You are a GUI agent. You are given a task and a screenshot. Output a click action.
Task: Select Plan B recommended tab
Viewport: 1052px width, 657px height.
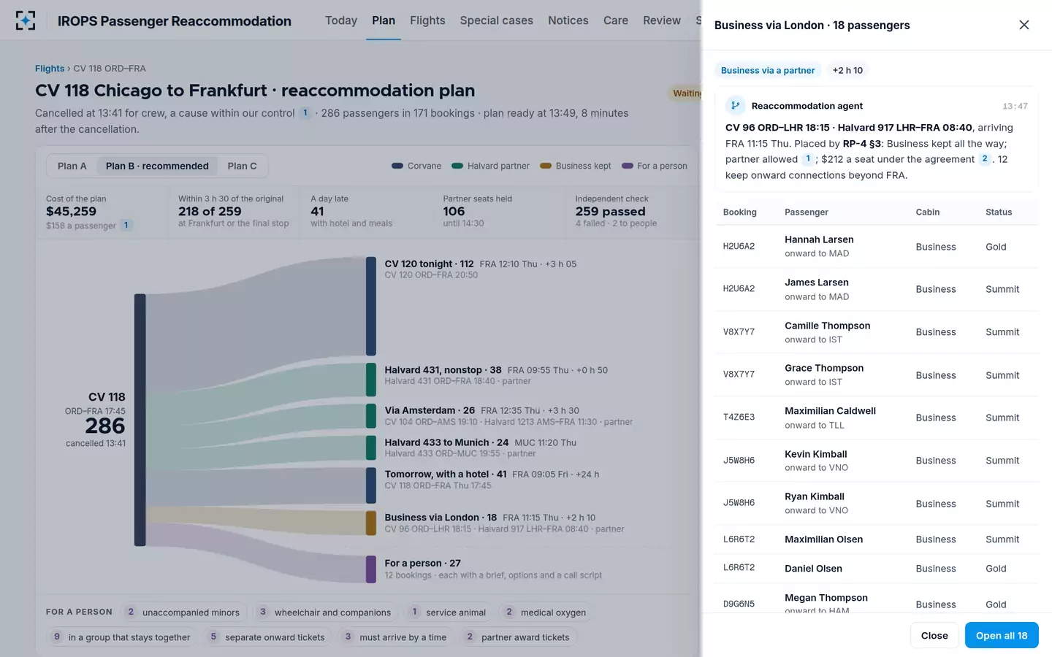(157, 166)
